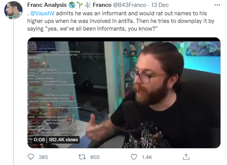Click the Franc Analysis display name
The width and height of the screenshot is (227, 165).
click(47, 5)
